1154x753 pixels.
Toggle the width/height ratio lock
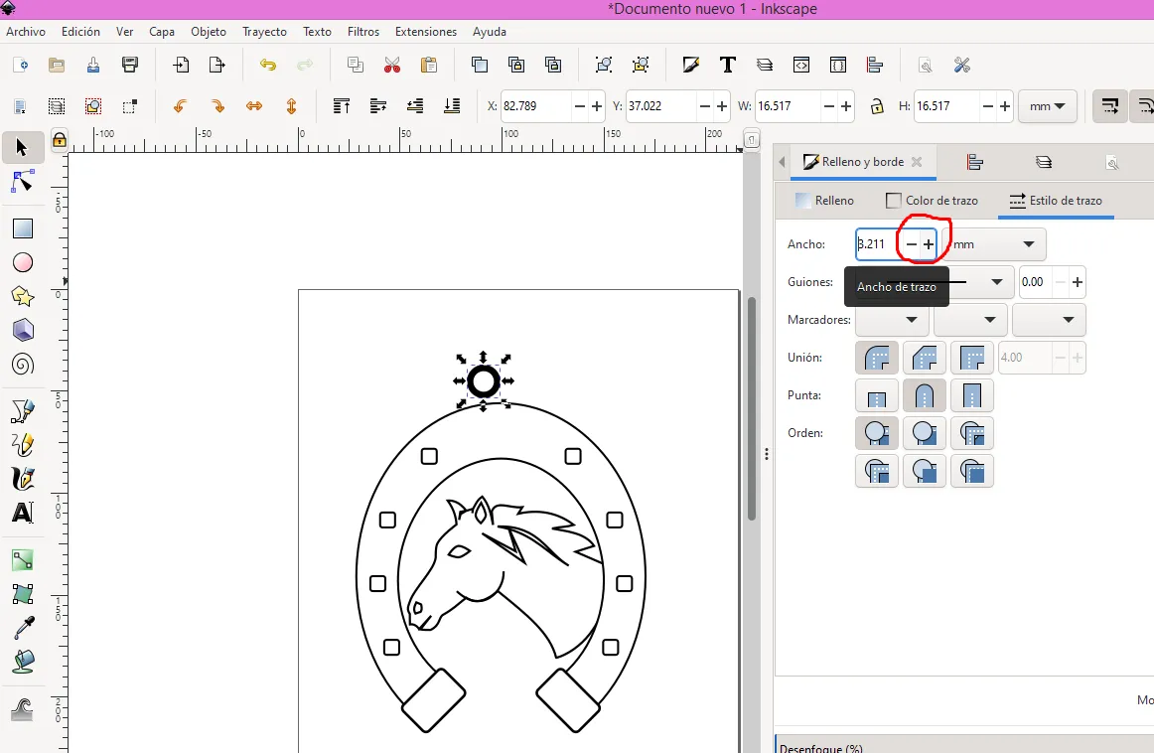(x=876, y=105)
